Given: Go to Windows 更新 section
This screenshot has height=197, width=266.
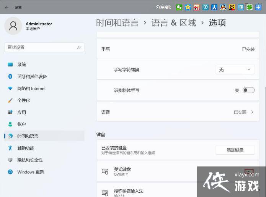Looking at the screenshot, I should pos(30,172).
